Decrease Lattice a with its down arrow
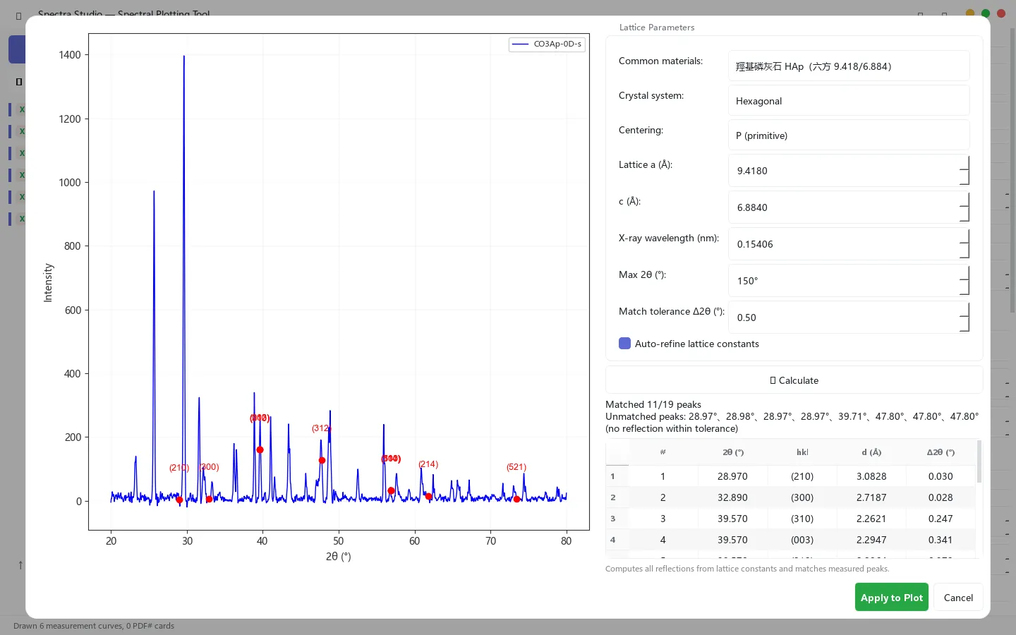 964,178
